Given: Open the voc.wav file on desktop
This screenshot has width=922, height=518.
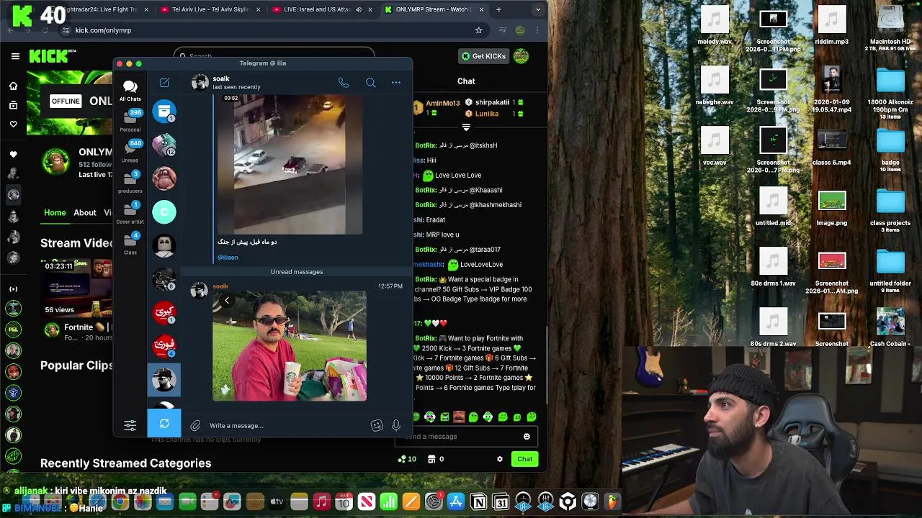Looking at the screenshot, I should click(715, 146).
